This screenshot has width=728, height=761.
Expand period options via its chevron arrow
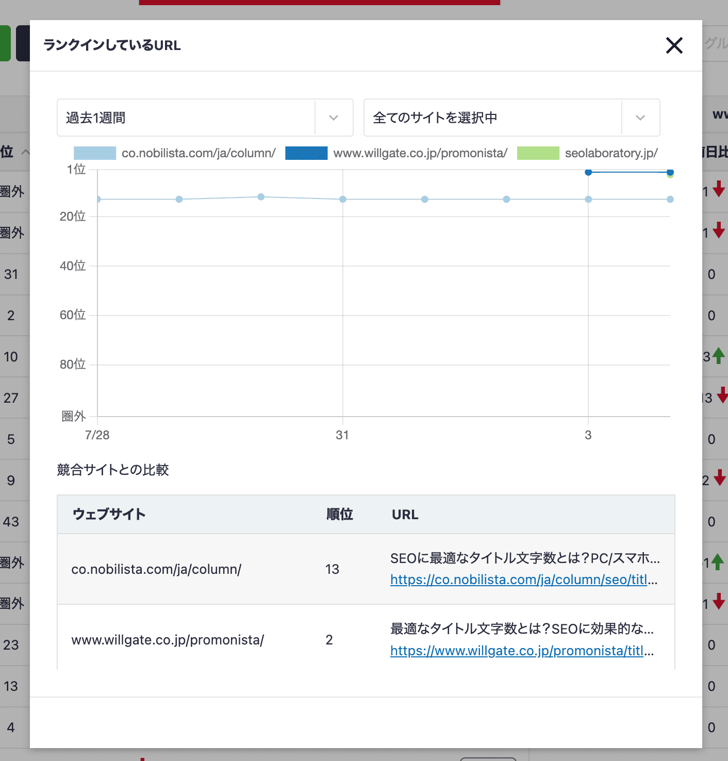tap(334, 118)
